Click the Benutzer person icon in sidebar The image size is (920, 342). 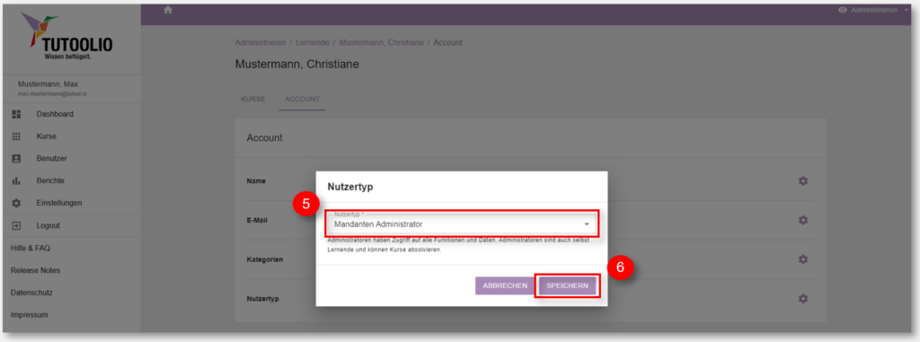16,158
